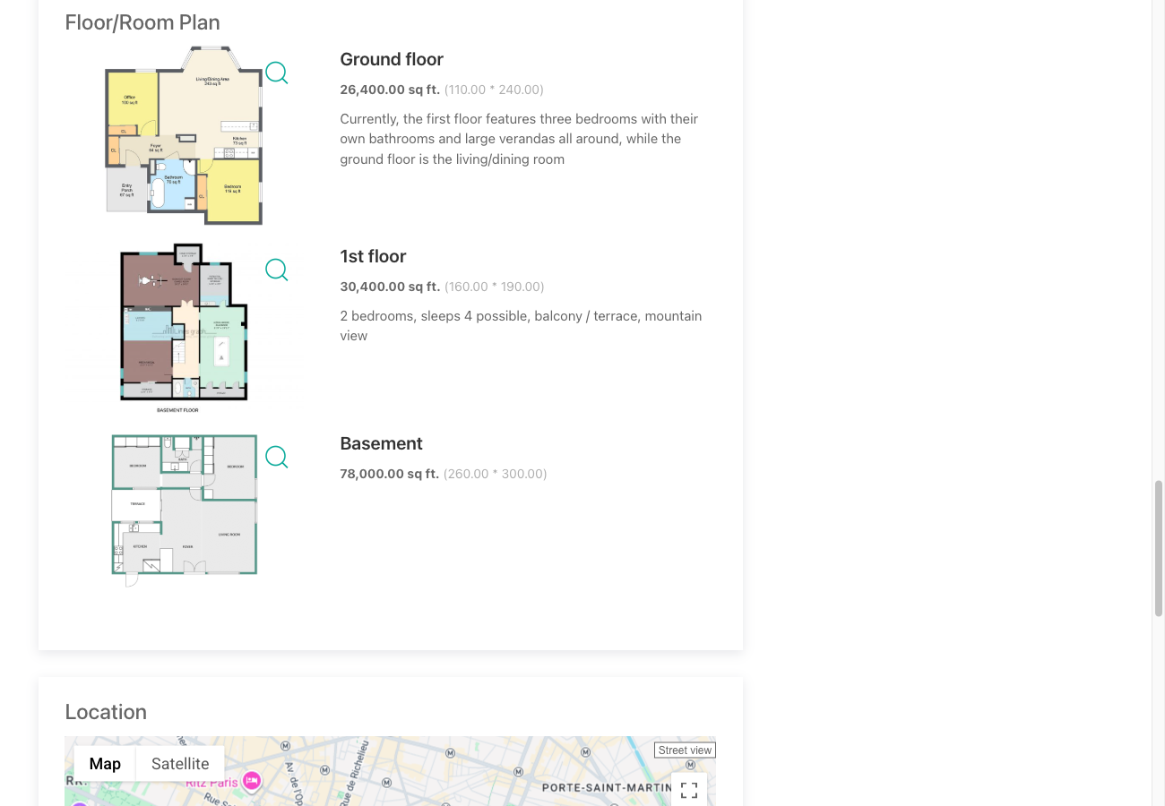
Task: Toggle Street view on the map
Action: [685, 750]
